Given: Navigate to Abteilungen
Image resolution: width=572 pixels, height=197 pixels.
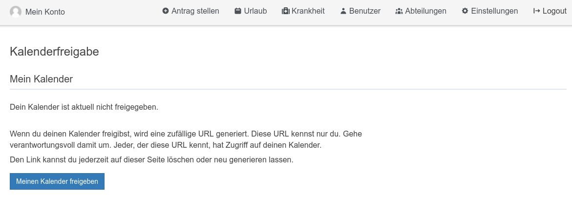Looking at the screenshot, I should pyautogui.click(x=425, y=11).
